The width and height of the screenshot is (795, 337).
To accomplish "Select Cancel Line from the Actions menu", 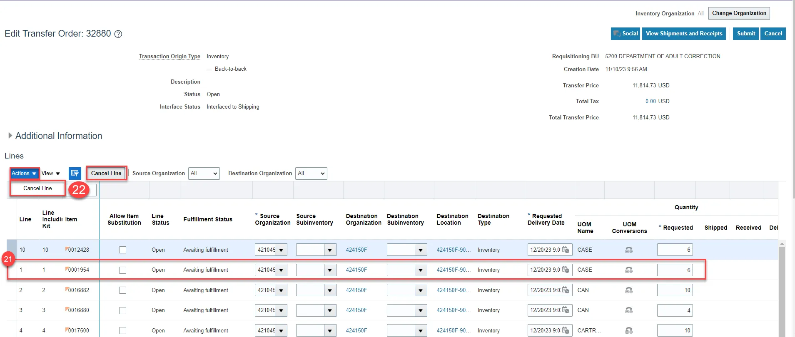I will click(37, 188).
